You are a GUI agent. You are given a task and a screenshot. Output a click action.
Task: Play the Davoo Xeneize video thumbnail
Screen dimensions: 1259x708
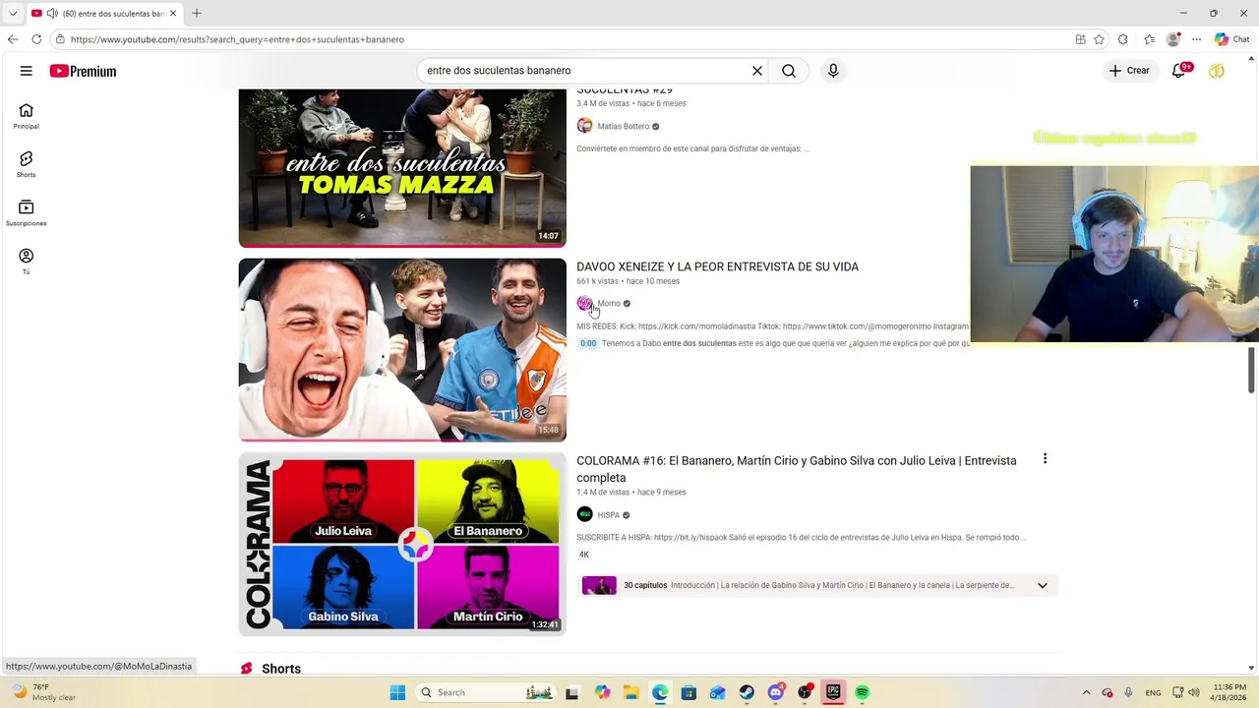[402, 349]
